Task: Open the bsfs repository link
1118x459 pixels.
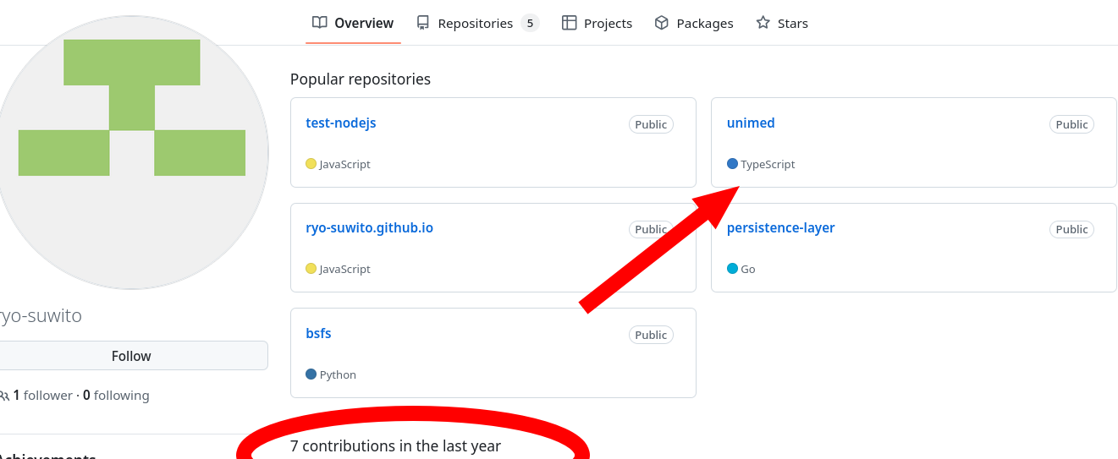Action: (x=318, y=333)
